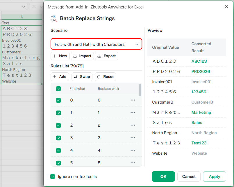Click Rules List[79/79] label
Viewport: 234px width, 187px height.
tap(67, 66)
